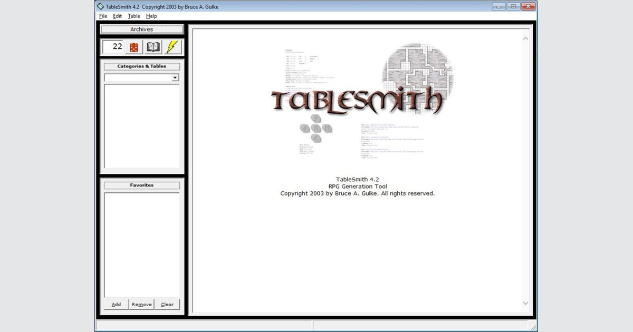The height and width of the screenshot is (332, 633).
Task: Open the Help menu
Action: pos(151,16)
